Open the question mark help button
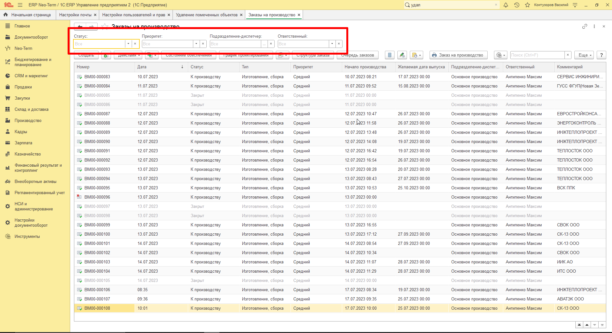The image size is (612, 333). (601, 55)
